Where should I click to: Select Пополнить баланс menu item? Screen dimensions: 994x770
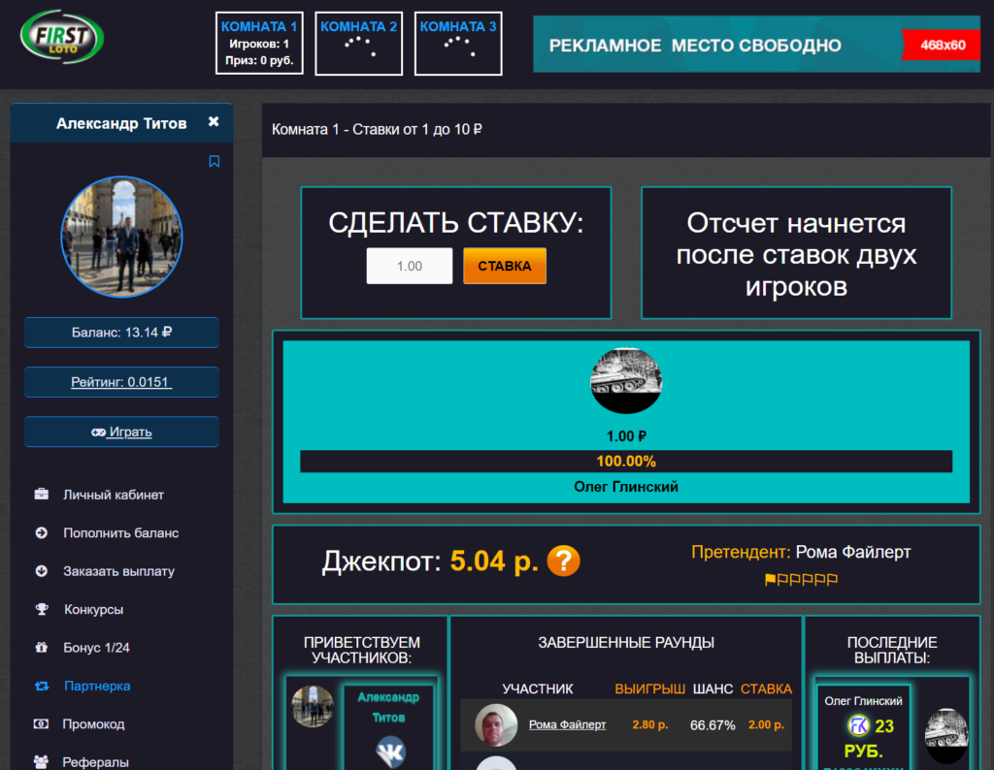point(120,533)
